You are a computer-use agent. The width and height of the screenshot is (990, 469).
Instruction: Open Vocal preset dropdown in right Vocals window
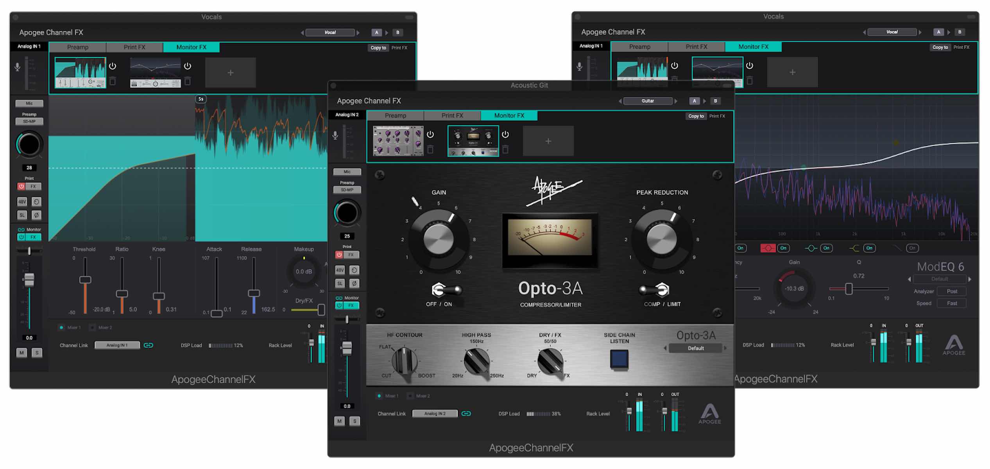(x=892, y=32)
